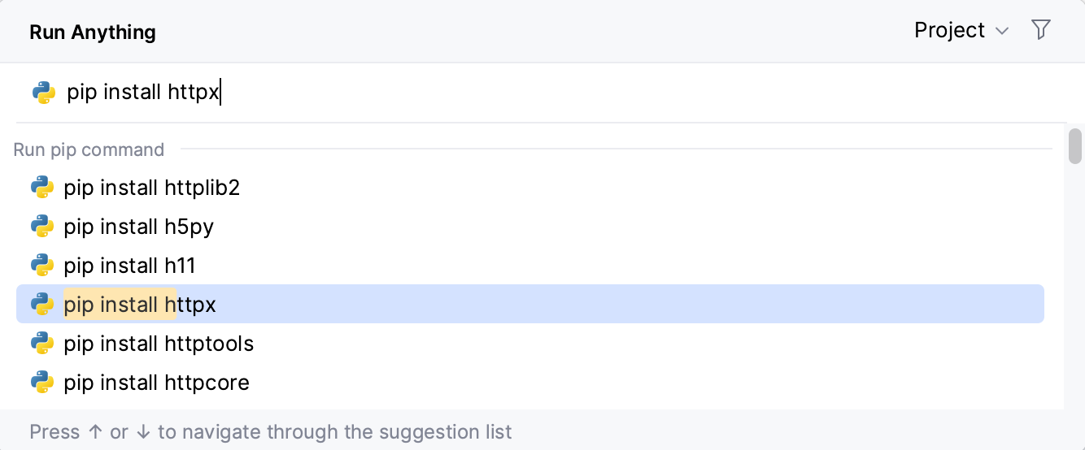Click Python icon beside httptools suggestion
1085x450 pixels.
[x=42, y=344]
